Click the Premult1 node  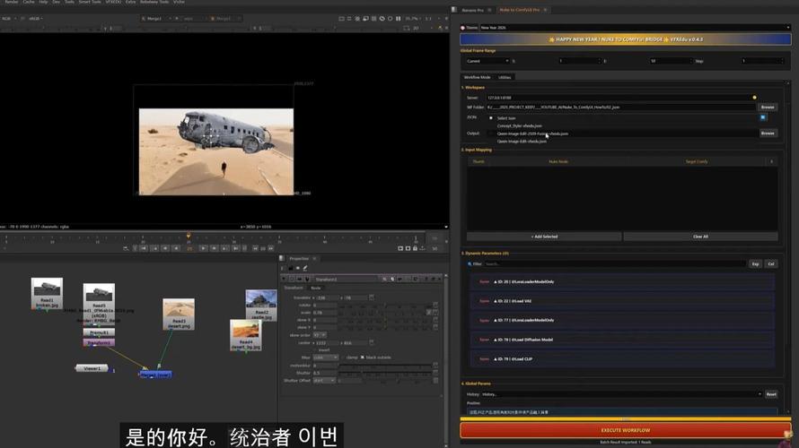pyautogui.click(x=99, y=332)
